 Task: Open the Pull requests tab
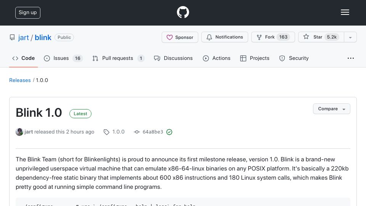(x=119, y=58)
